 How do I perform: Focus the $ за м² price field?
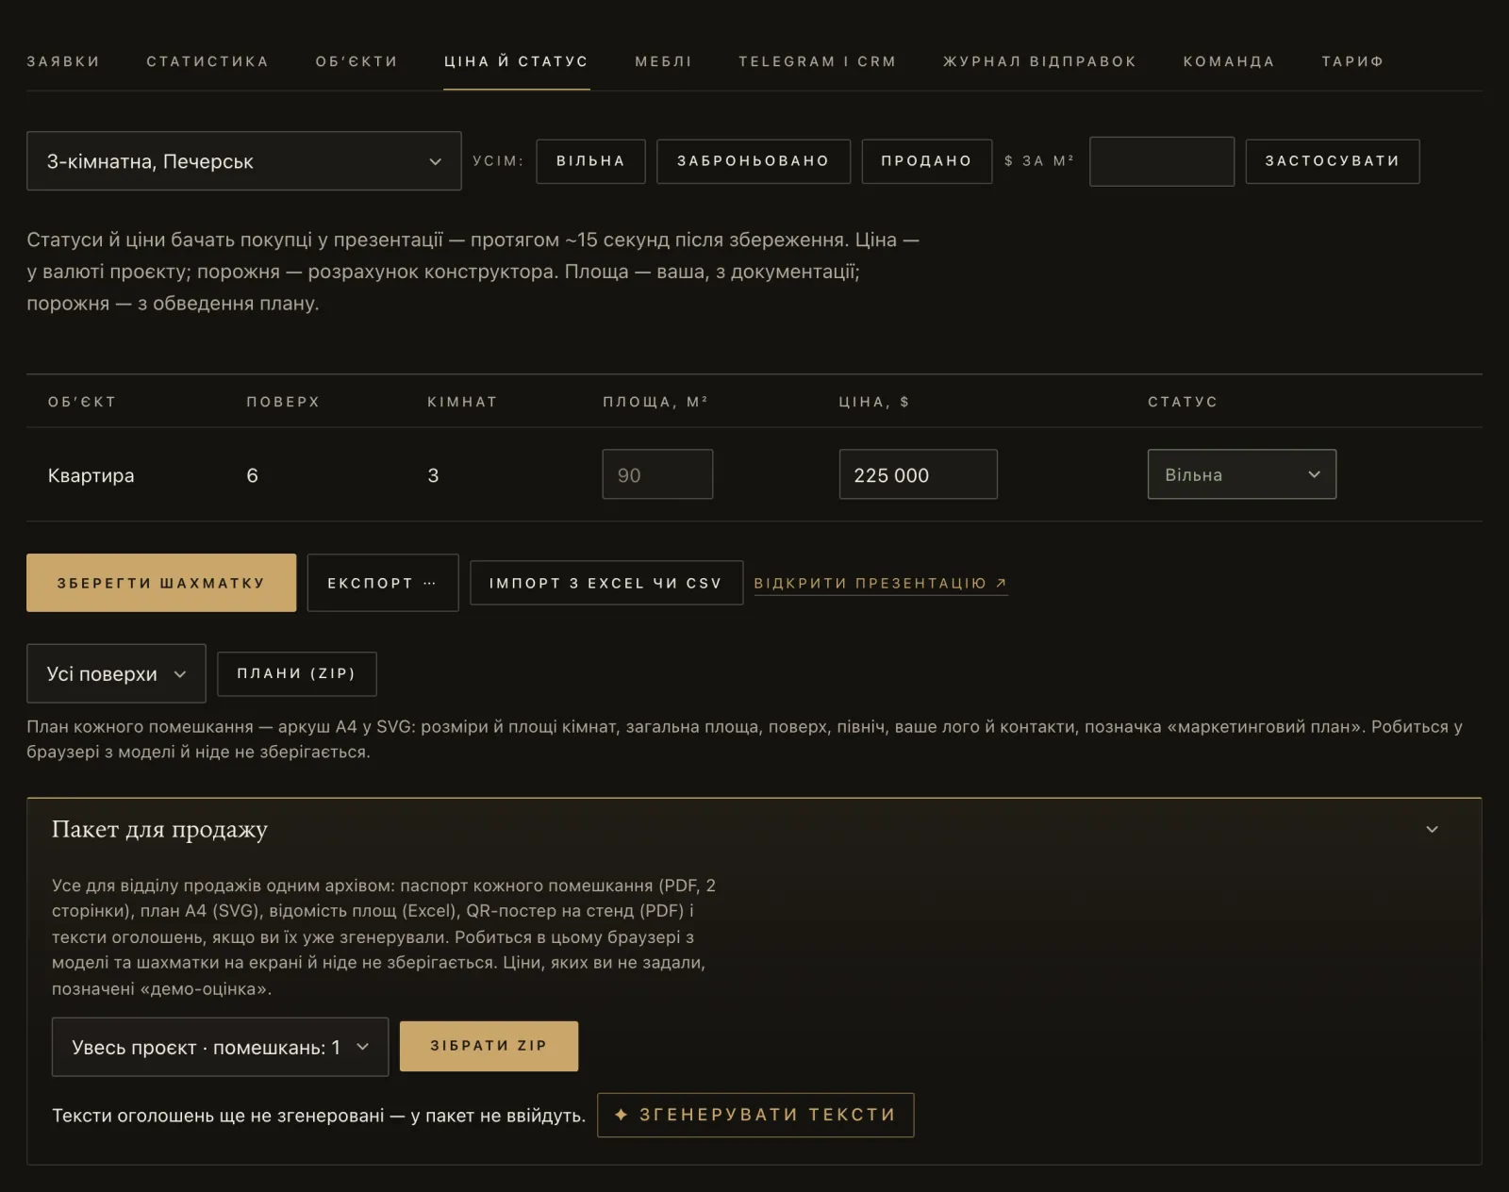tap(1162, 161)
